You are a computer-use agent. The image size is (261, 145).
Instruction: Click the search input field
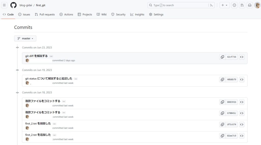coord(178,5)
